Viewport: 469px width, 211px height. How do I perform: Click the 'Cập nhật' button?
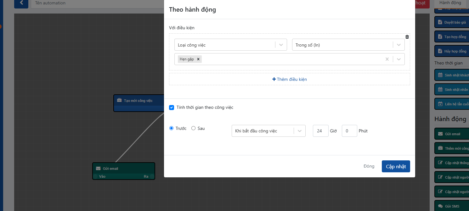coord(396,166)
